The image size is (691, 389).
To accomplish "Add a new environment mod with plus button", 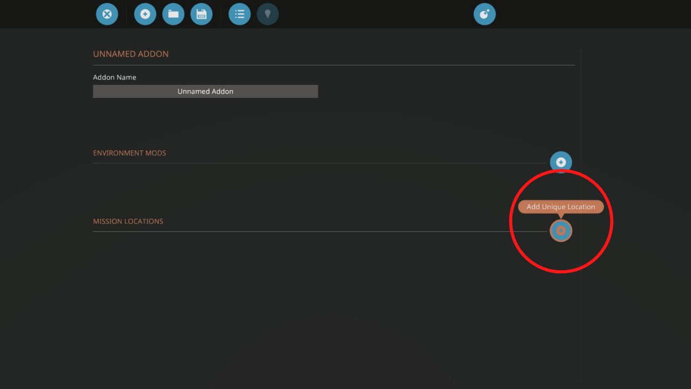I will [x=561, y=162].
